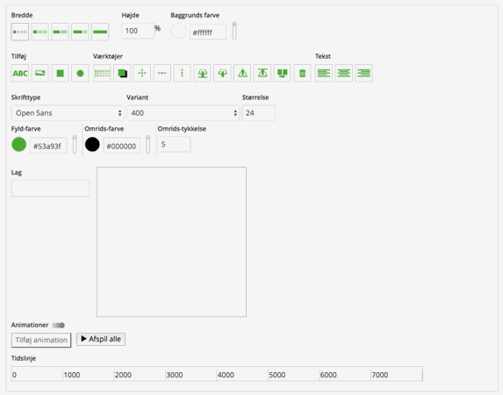Open the green Fyld-farve color swatch
This screenshot has width=503, height=395.
19,145
